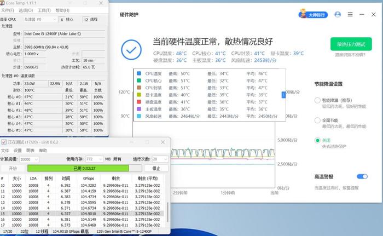Click the 停止 button in LinX

coord(156,168)
